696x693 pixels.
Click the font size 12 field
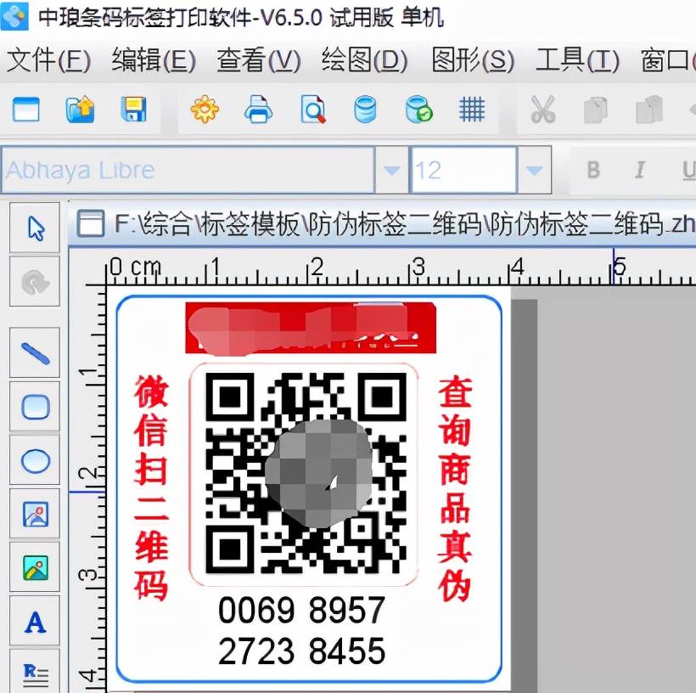coord(463,170)
